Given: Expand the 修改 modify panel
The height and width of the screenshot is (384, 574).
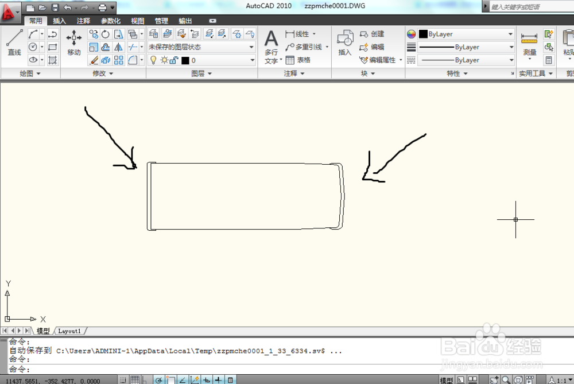Looking at the screenshot, I should coord(103,73).
